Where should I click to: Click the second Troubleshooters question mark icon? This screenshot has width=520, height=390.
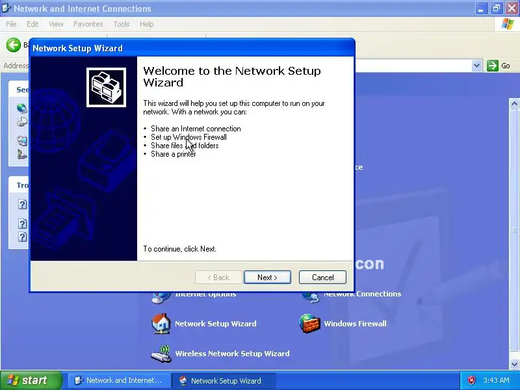click(22, 224)
